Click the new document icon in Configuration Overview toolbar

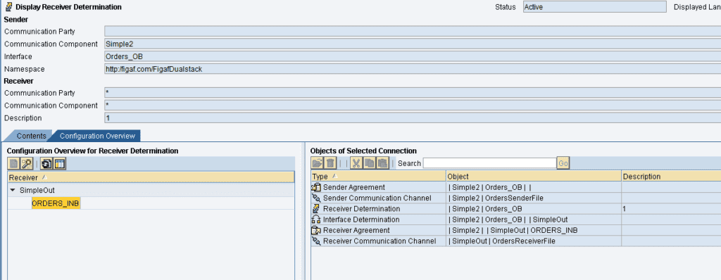(x=14, y=163)
